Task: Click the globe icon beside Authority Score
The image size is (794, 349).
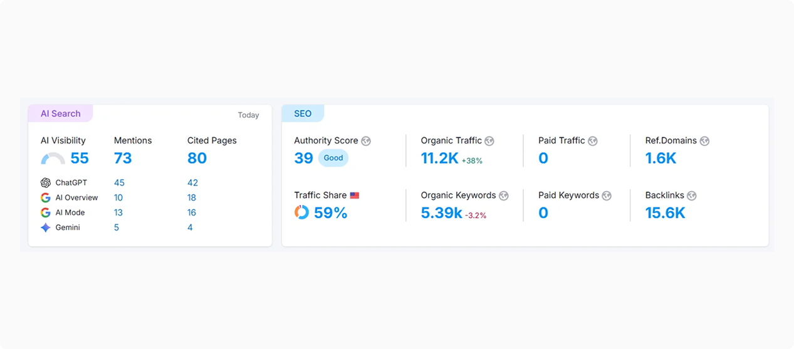Action: [366, 141]
